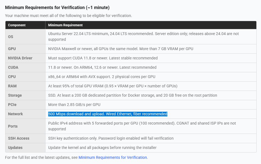
Task: Click the RAM row label
Action: [12, 86]
